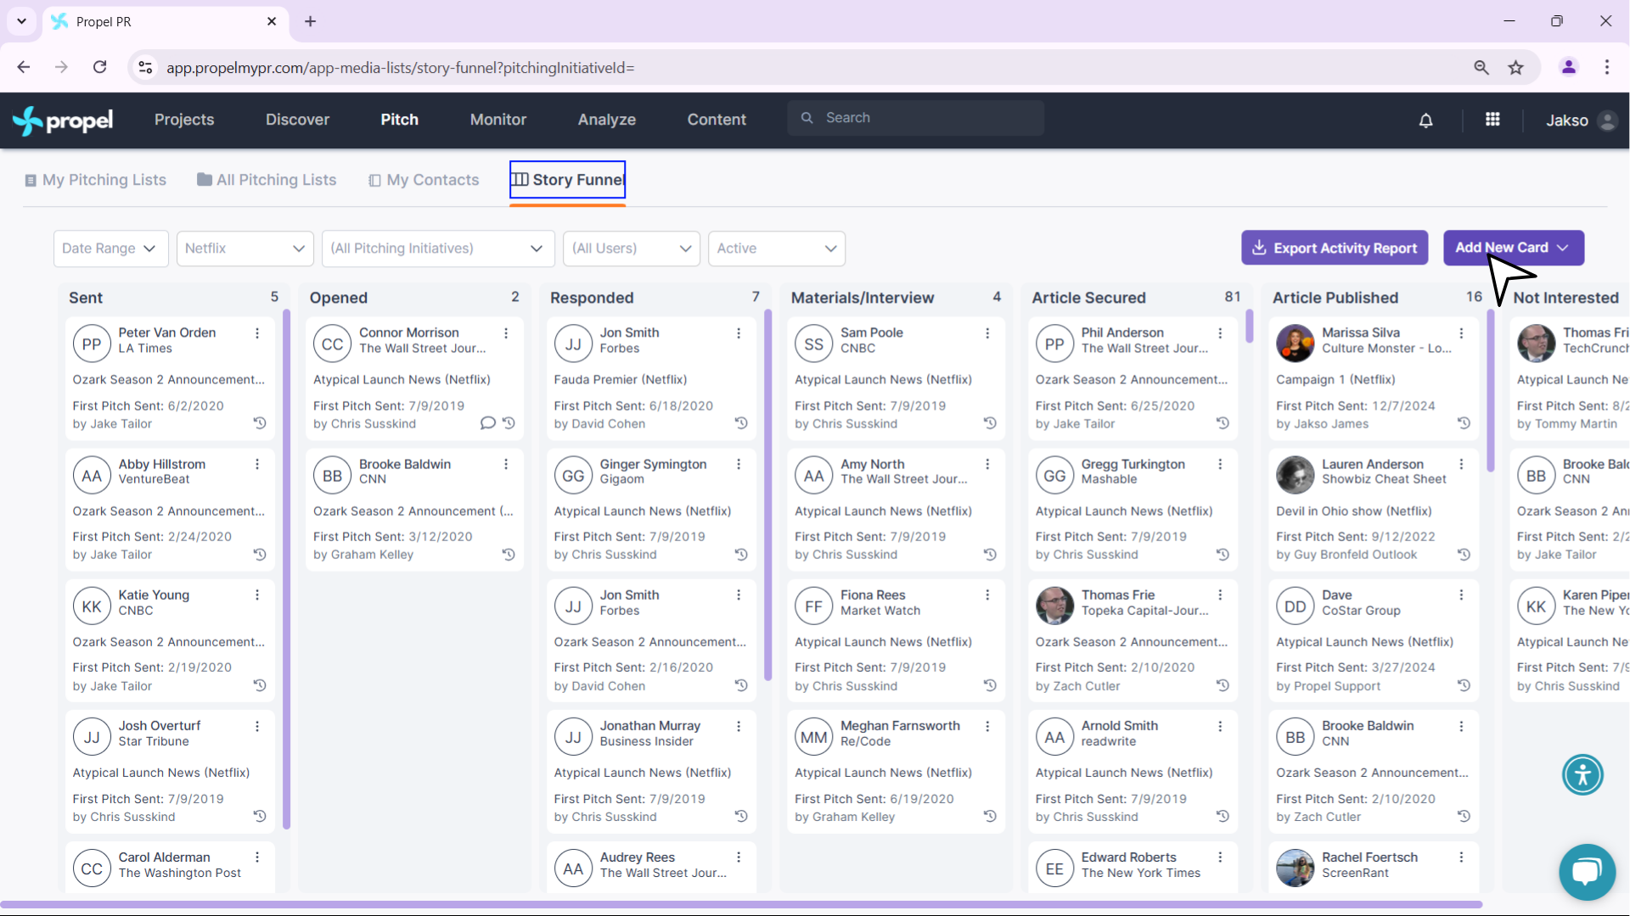Open Peter Van Orden card's three-dot menu
The image size is (1630, 916).
click(257, 333)
